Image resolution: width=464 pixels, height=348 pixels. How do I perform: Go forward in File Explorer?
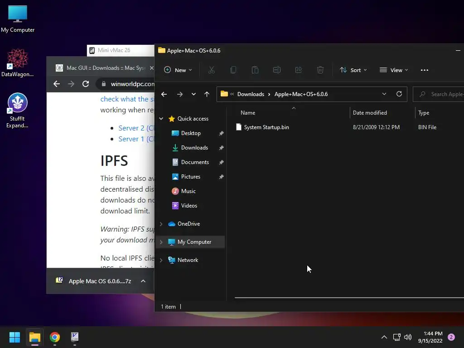point(179,94)
